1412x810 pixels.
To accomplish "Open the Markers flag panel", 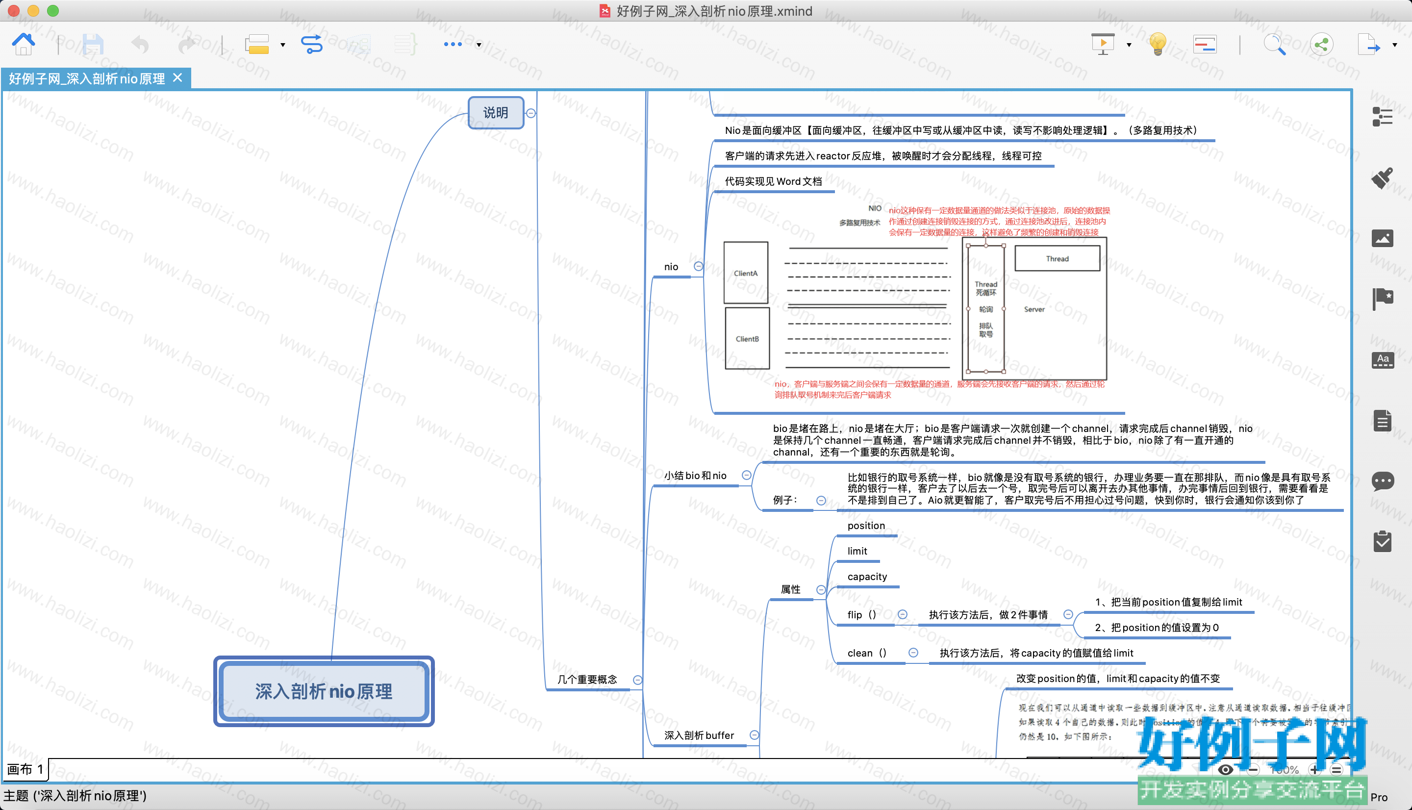I will pyautogui.click(x=1382, y=299).
